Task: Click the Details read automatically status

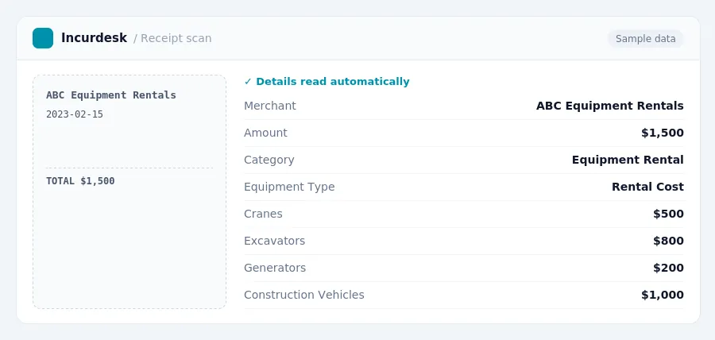Action: [327, 82]
